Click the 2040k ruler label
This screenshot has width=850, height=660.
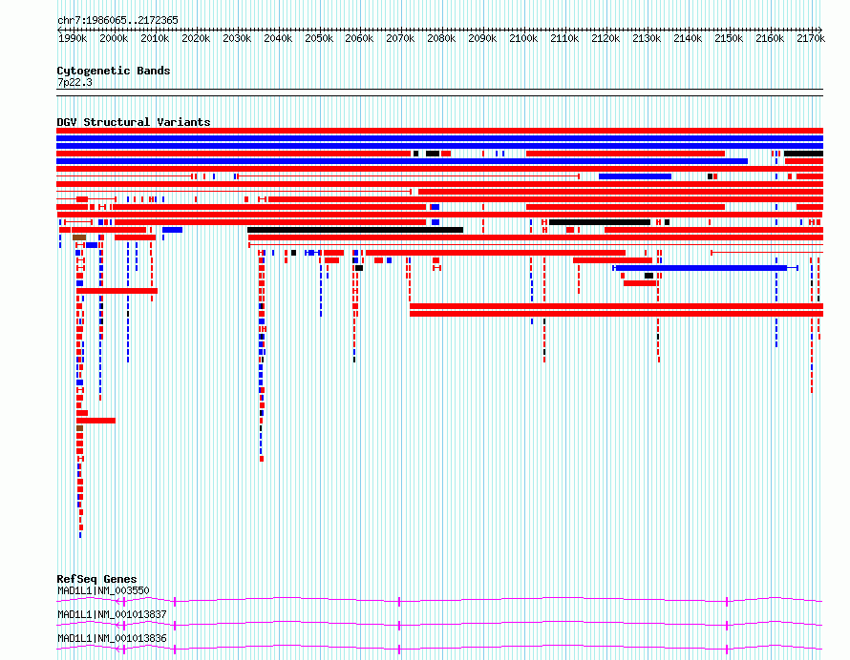point(278,38)
